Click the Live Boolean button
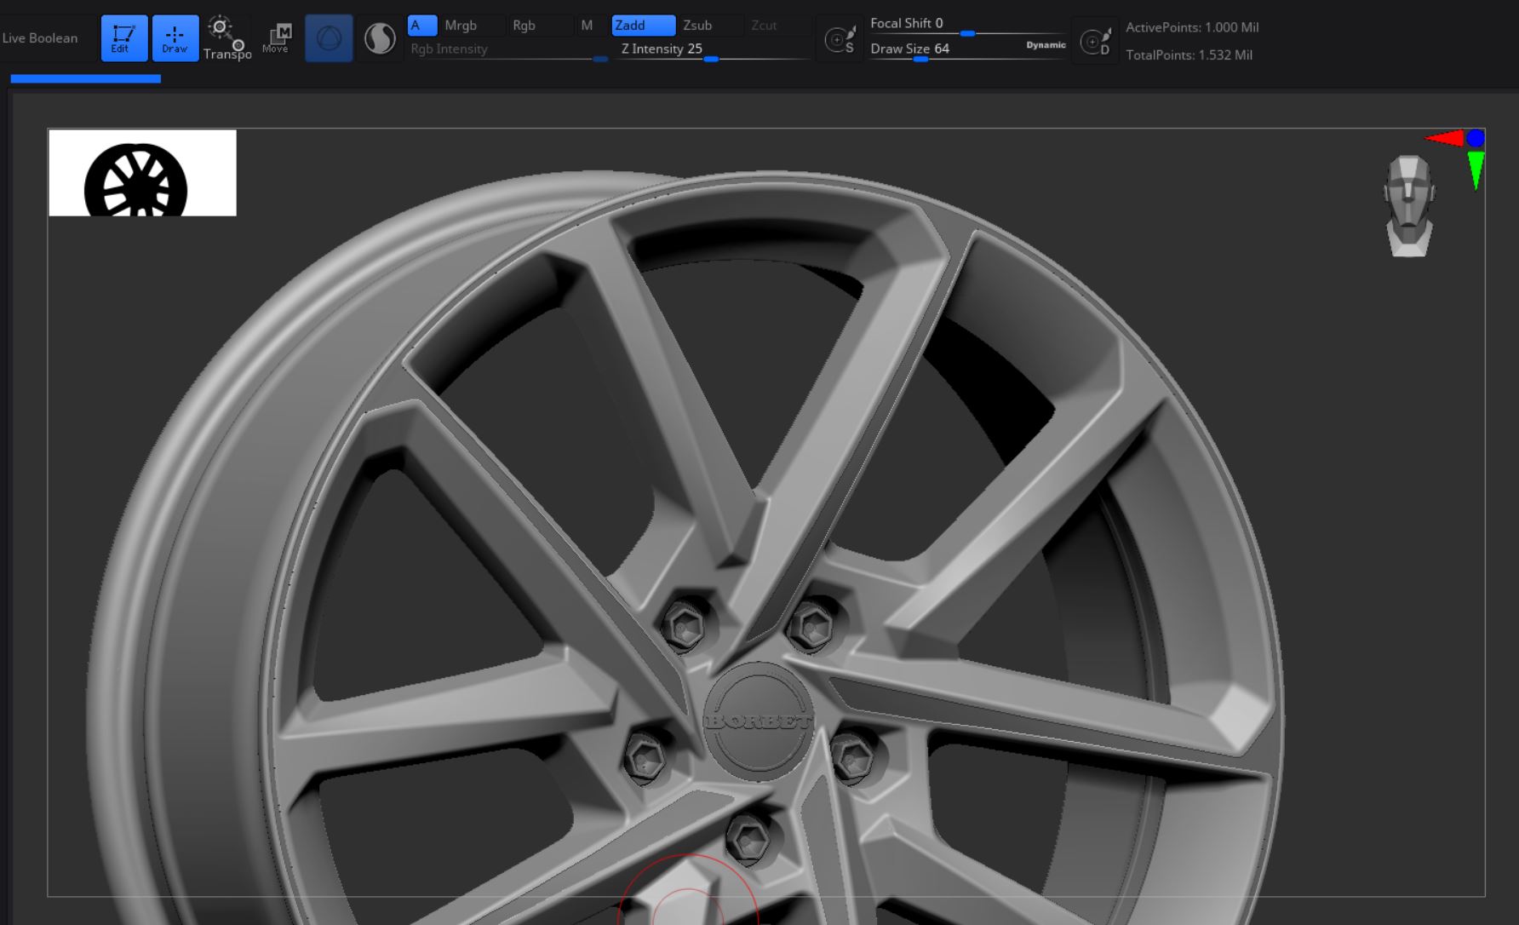This screenshot has width=1519, height=925. coord(40,38)
